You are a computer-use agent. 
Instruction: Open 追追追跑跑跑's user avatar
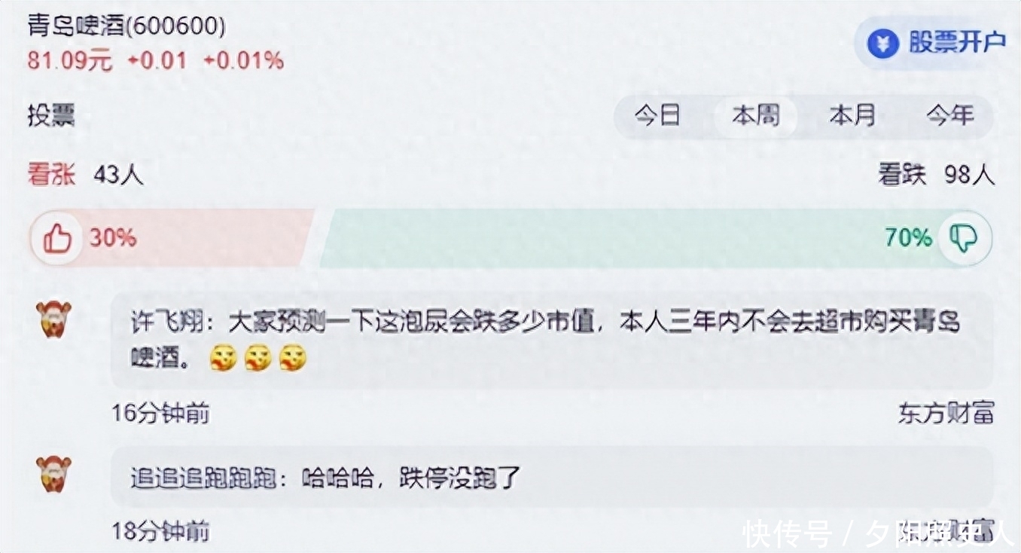[x=54, y=474]
